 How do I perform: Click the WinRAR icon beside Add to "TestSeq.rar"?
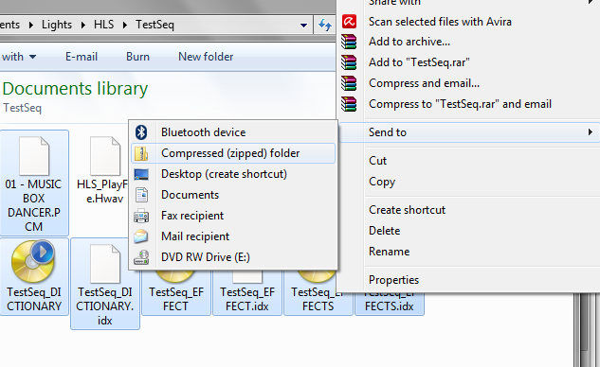point(349,62)
